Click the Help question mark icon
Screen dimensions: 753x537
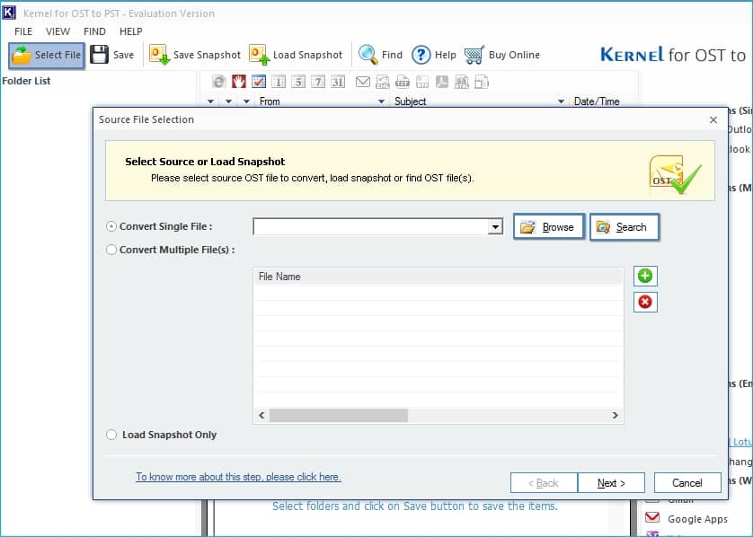[421, 55]
